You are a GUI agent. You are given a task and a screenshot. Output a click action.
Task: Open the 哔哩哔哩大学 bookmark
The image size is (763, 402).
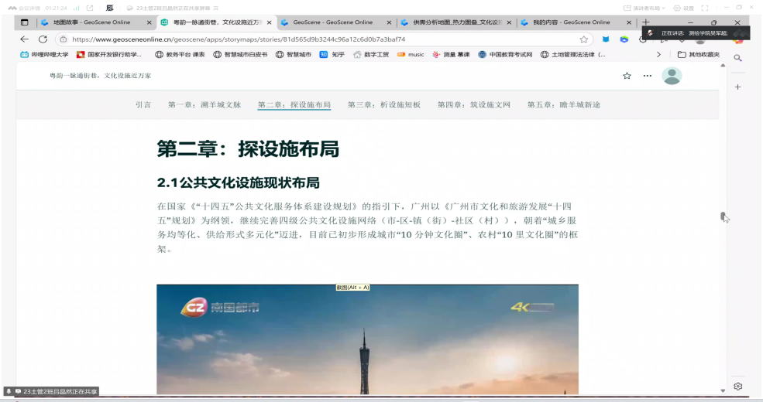[x=44, y=55]
